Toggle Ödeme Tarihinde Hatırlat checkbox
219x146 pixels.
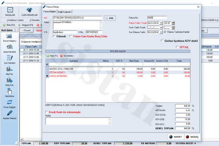[165, 32]
